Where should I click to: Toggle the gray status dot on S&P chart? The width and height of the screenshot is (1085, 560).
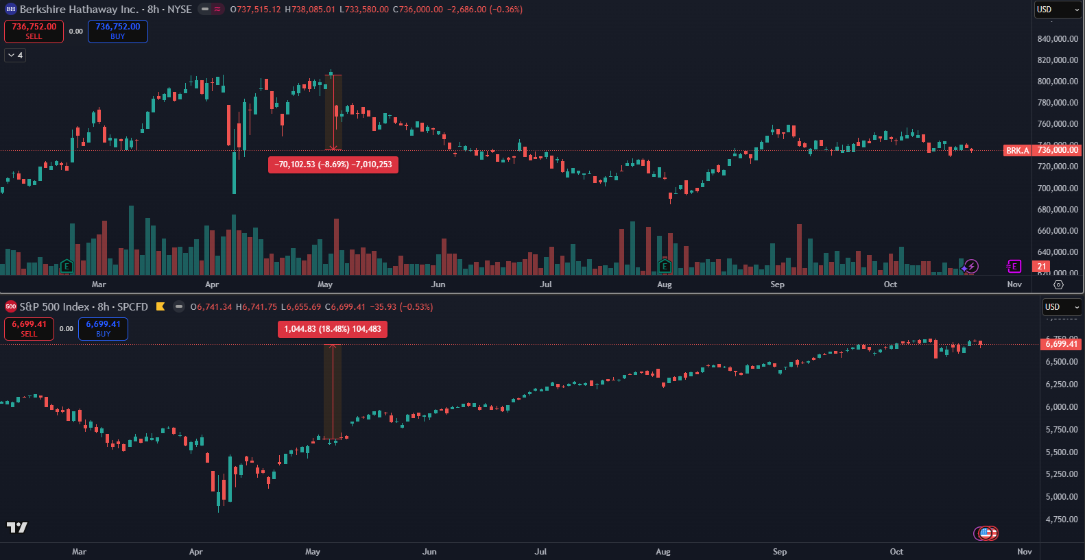[x=179, y=307]
